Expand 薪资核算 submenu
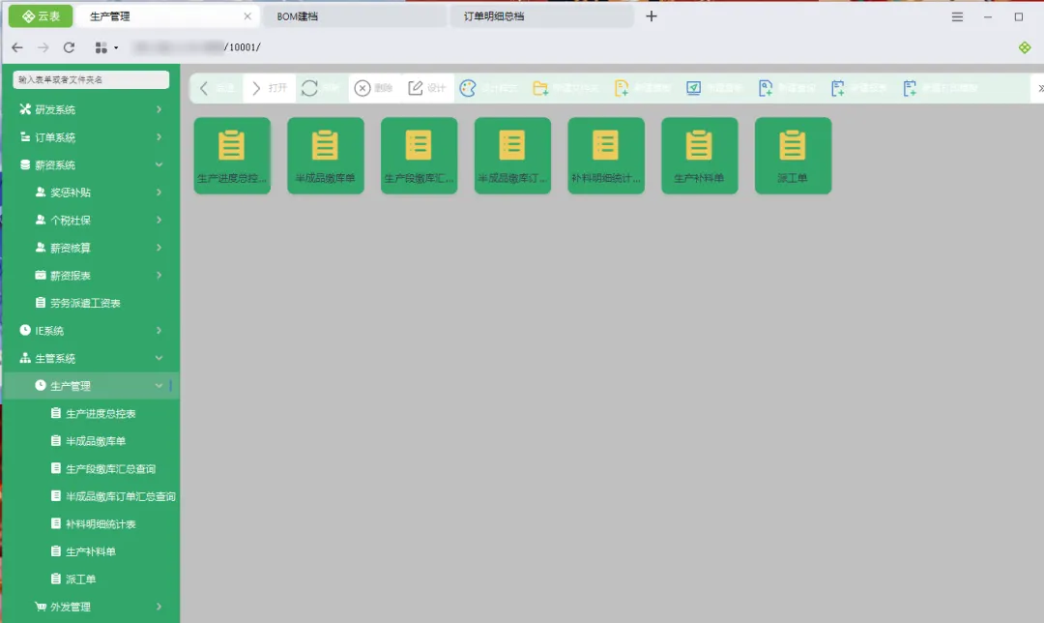1044x623 pixels. [x=91, y=248]
